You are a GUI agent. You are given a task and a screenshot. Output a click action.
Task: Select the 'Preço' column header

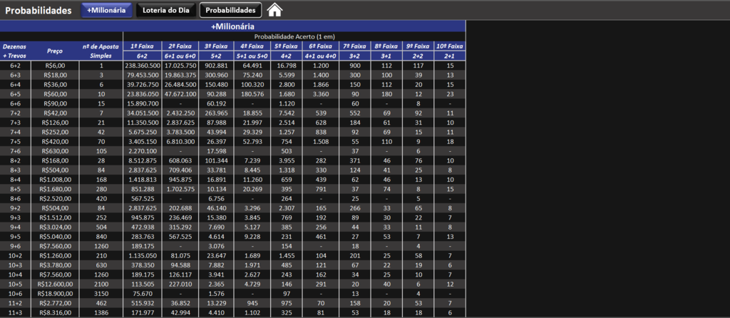click(x=55, y=51)
